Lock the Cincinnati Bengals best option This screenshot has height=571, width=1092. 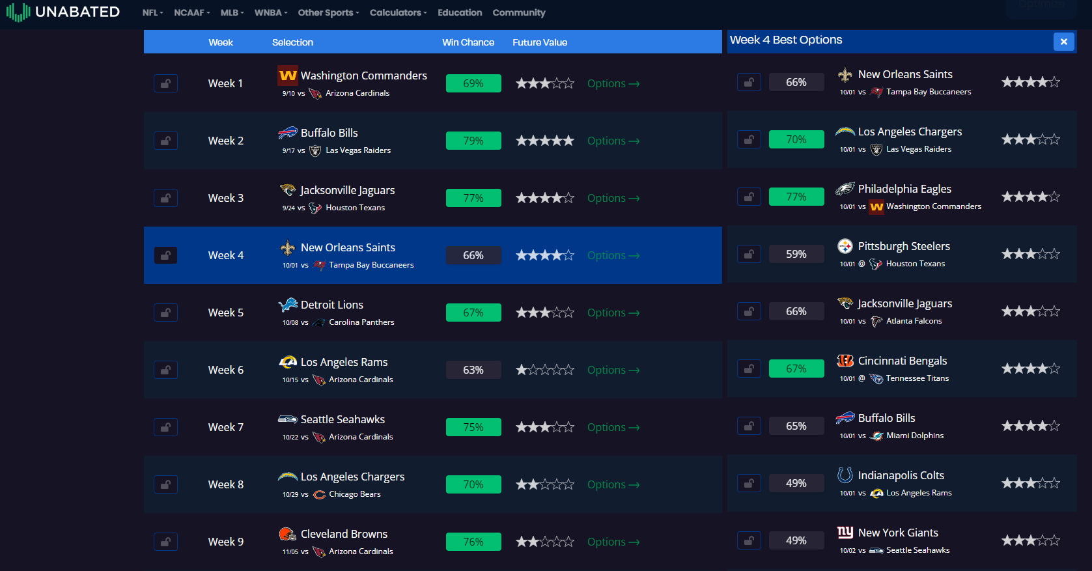(x=749, y=369)
